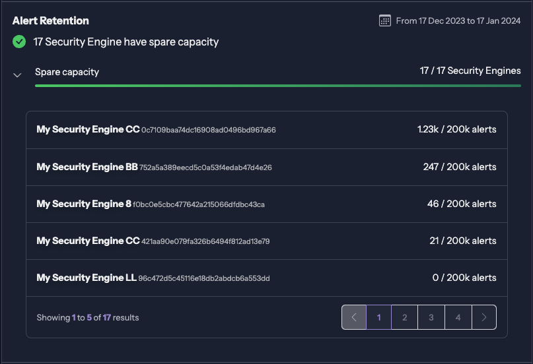Click the calendar icon beside date range
The width and height of the screenshot is (533, 364).
[385, 20]
